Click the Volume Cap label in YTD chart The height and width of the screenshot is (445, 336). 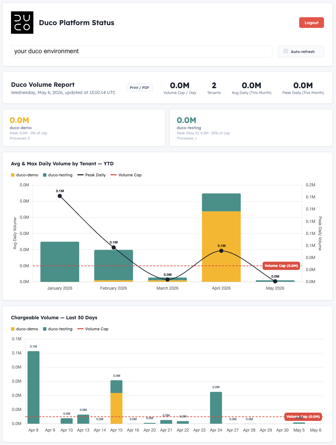281,266
